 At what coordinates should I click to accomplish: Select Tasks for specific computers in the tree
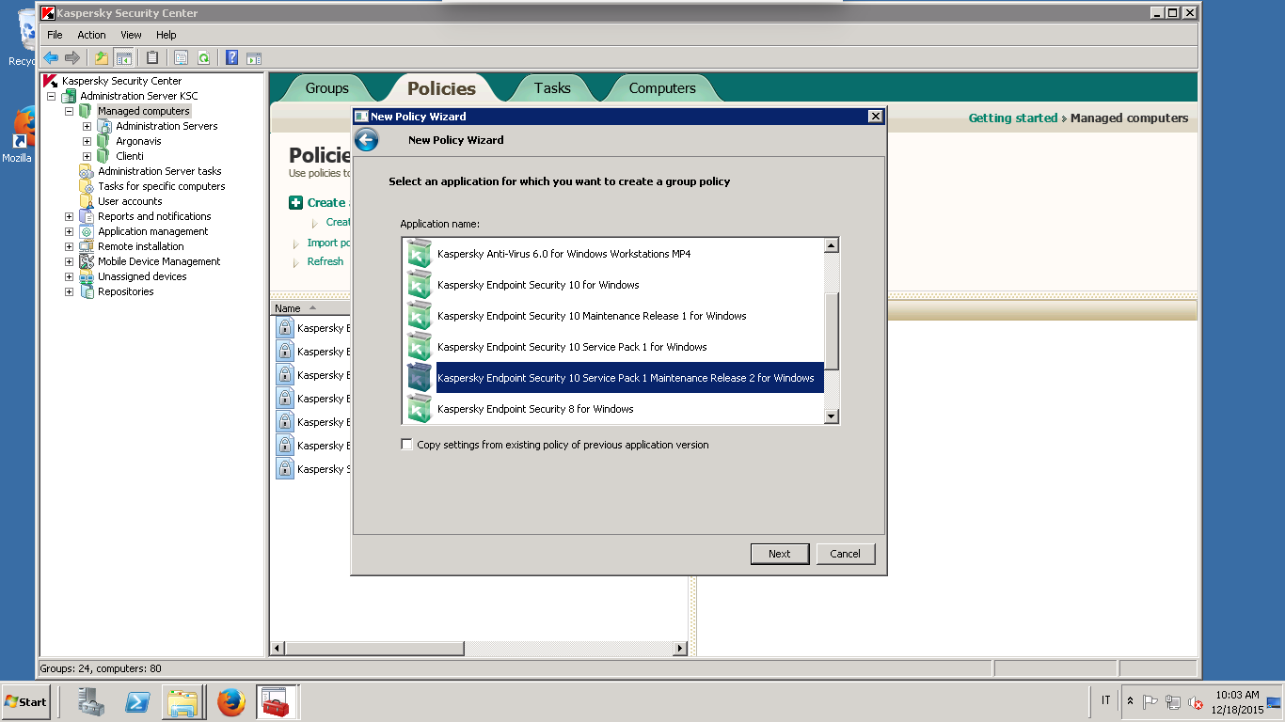162,186
